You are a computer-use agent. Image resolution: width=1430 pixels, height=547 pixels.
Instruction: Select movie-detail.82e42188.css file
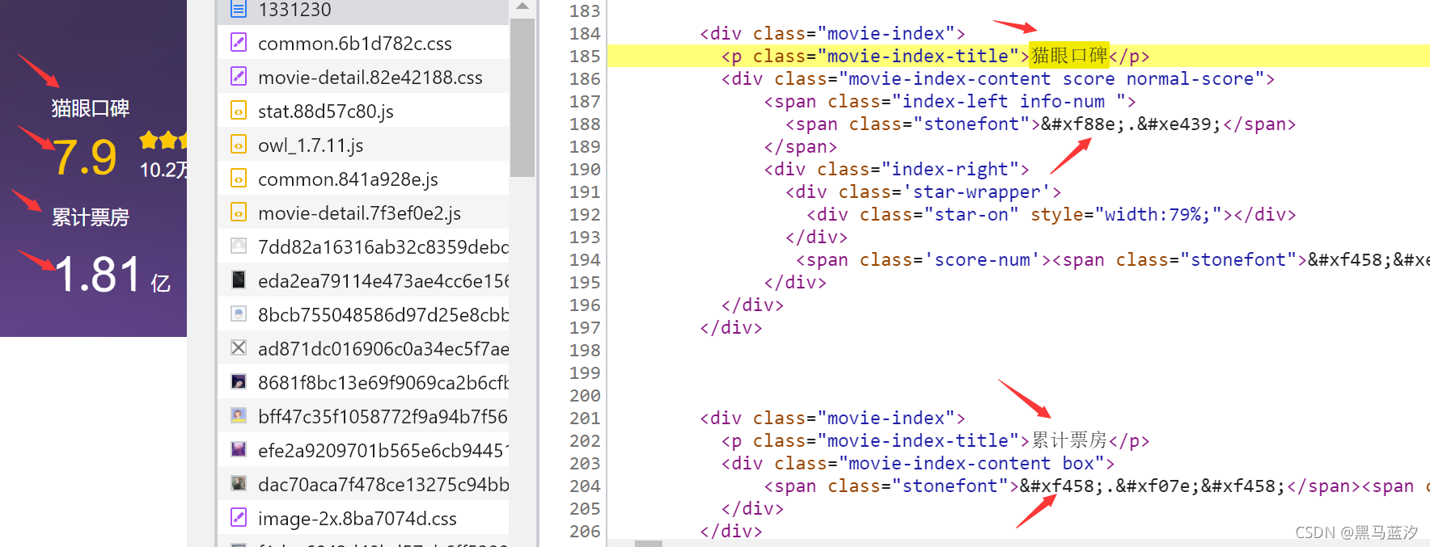(363, 77)
